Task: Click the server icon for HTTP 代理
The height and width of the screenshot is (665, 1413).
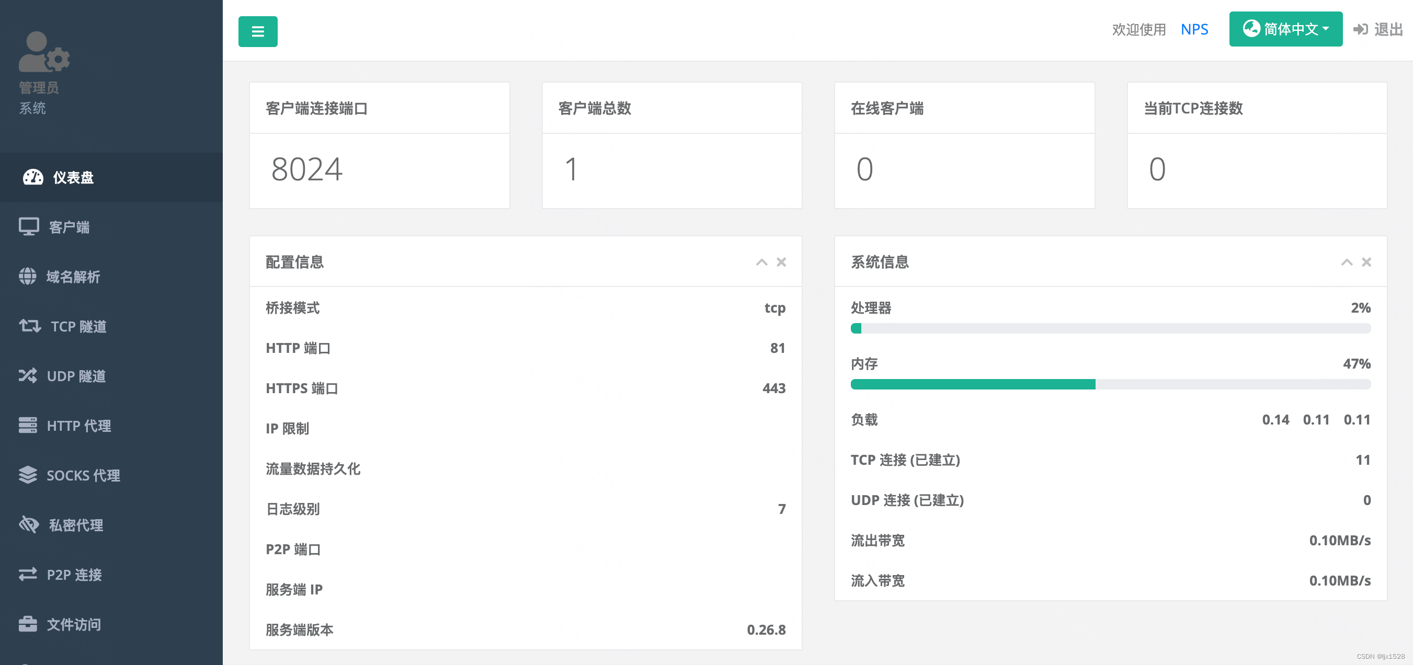Action: pyautogui.click(x=27, y=426)
